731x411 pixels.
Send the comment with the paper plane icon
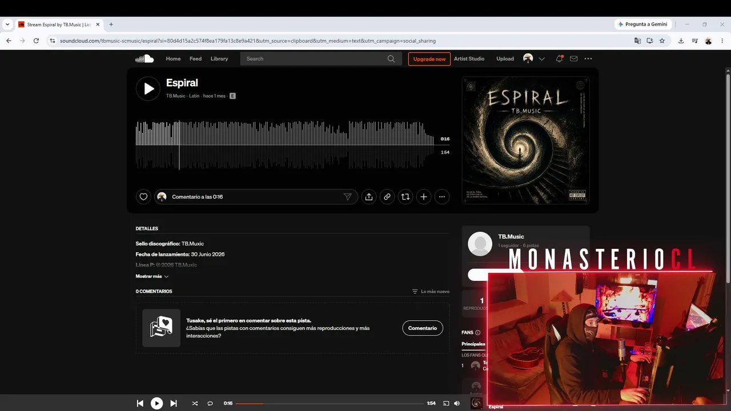pos(347,197)
